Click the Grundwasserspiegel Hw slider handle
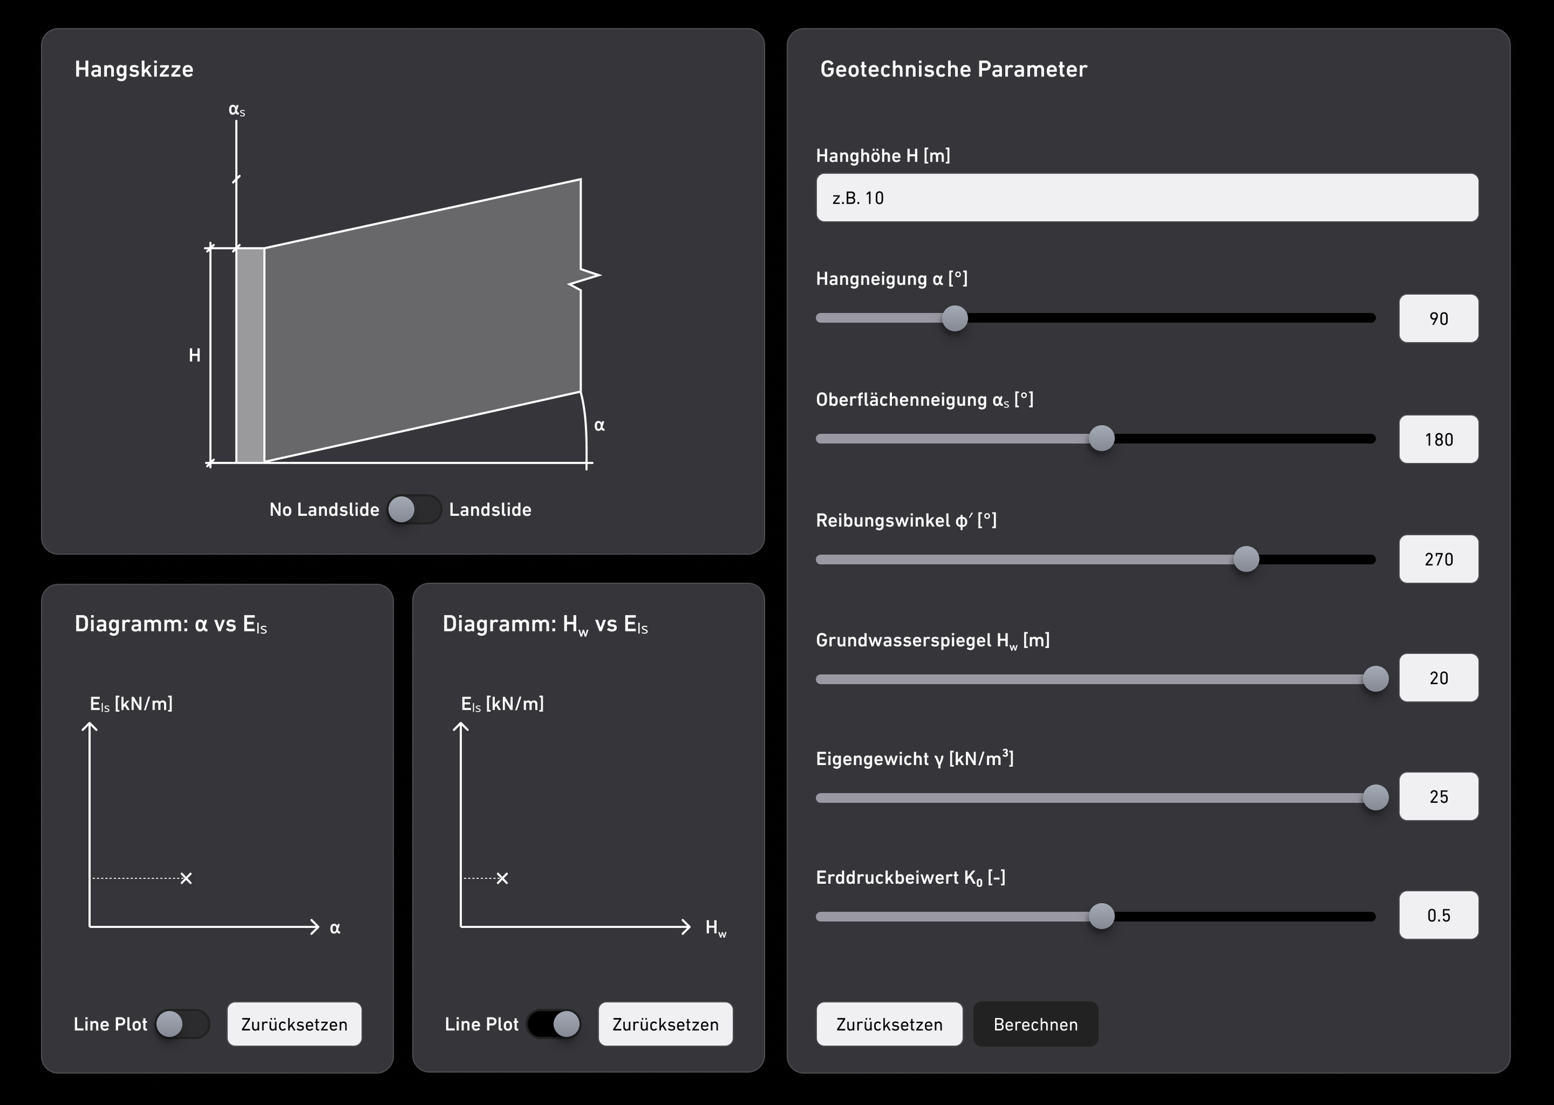The image size is (1554, 1105). 1376,679
